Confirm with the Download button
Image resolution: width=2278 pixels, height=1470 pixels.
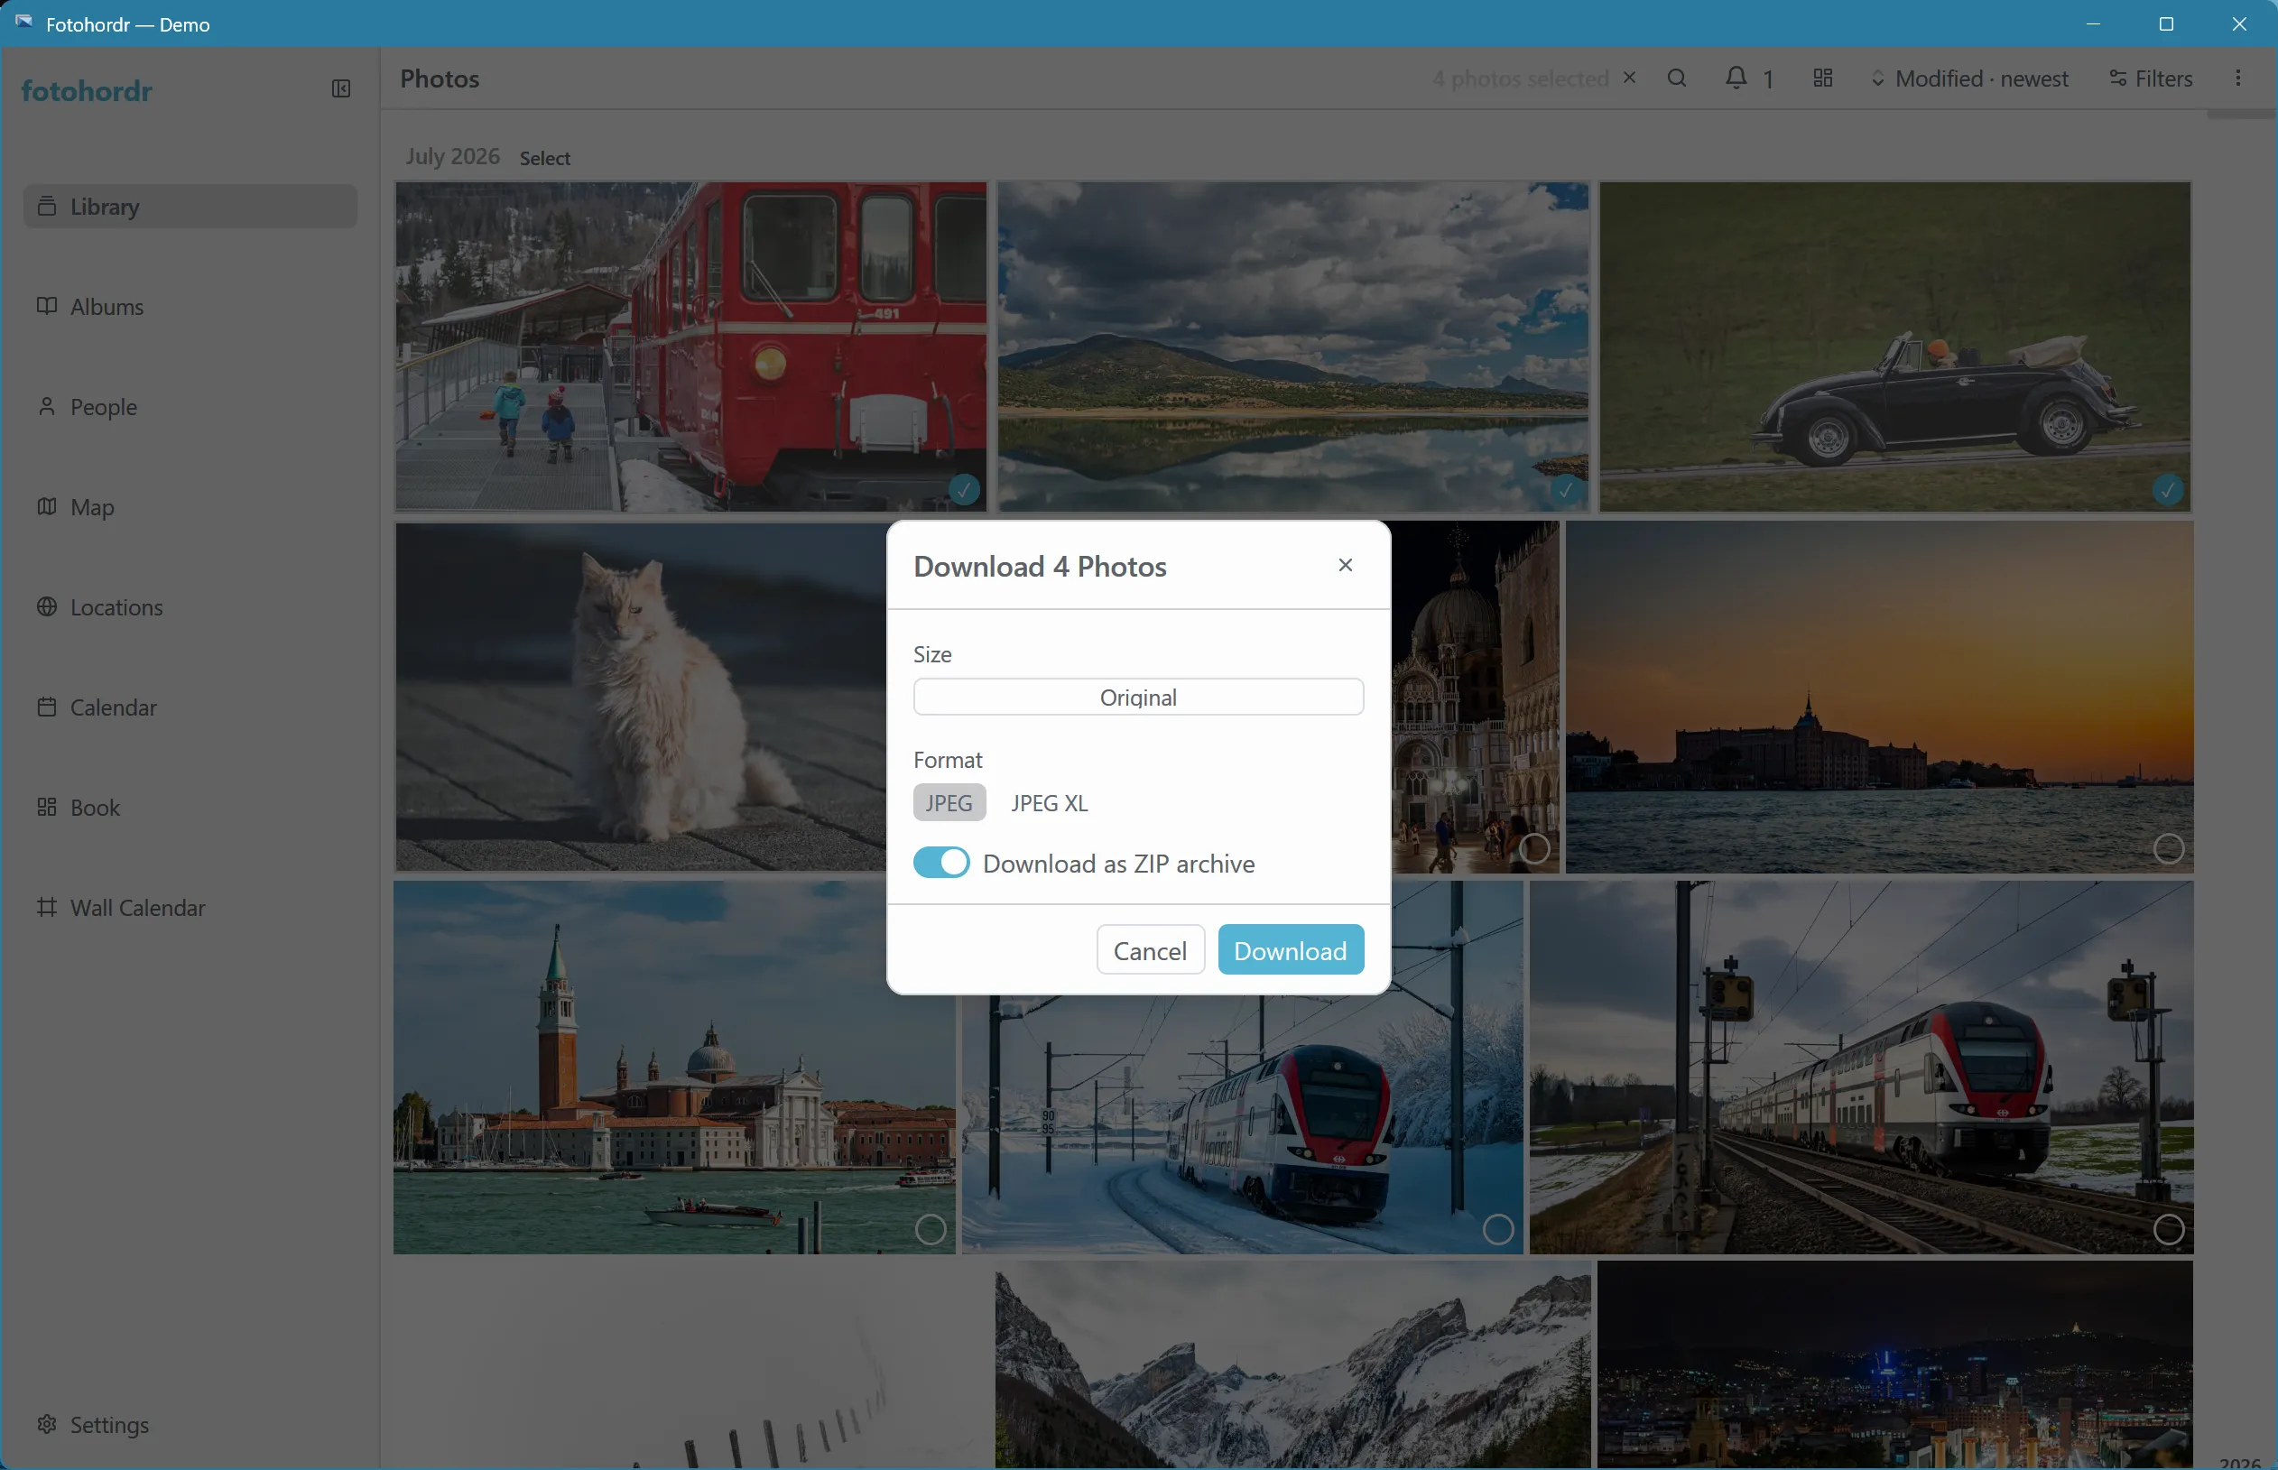[x=1291, y=950]
